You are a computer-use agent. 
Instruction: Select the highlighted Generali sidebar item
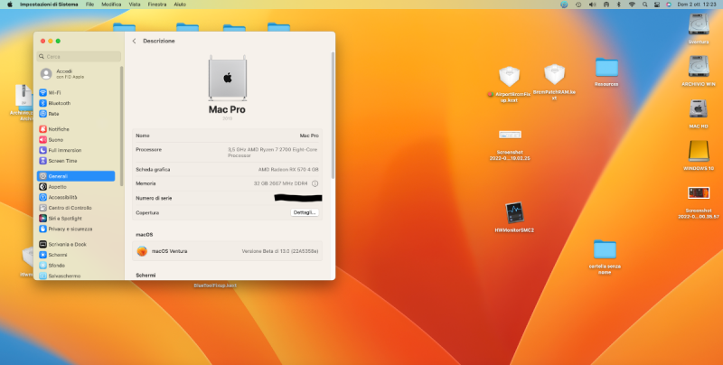[x=76, y=176]
